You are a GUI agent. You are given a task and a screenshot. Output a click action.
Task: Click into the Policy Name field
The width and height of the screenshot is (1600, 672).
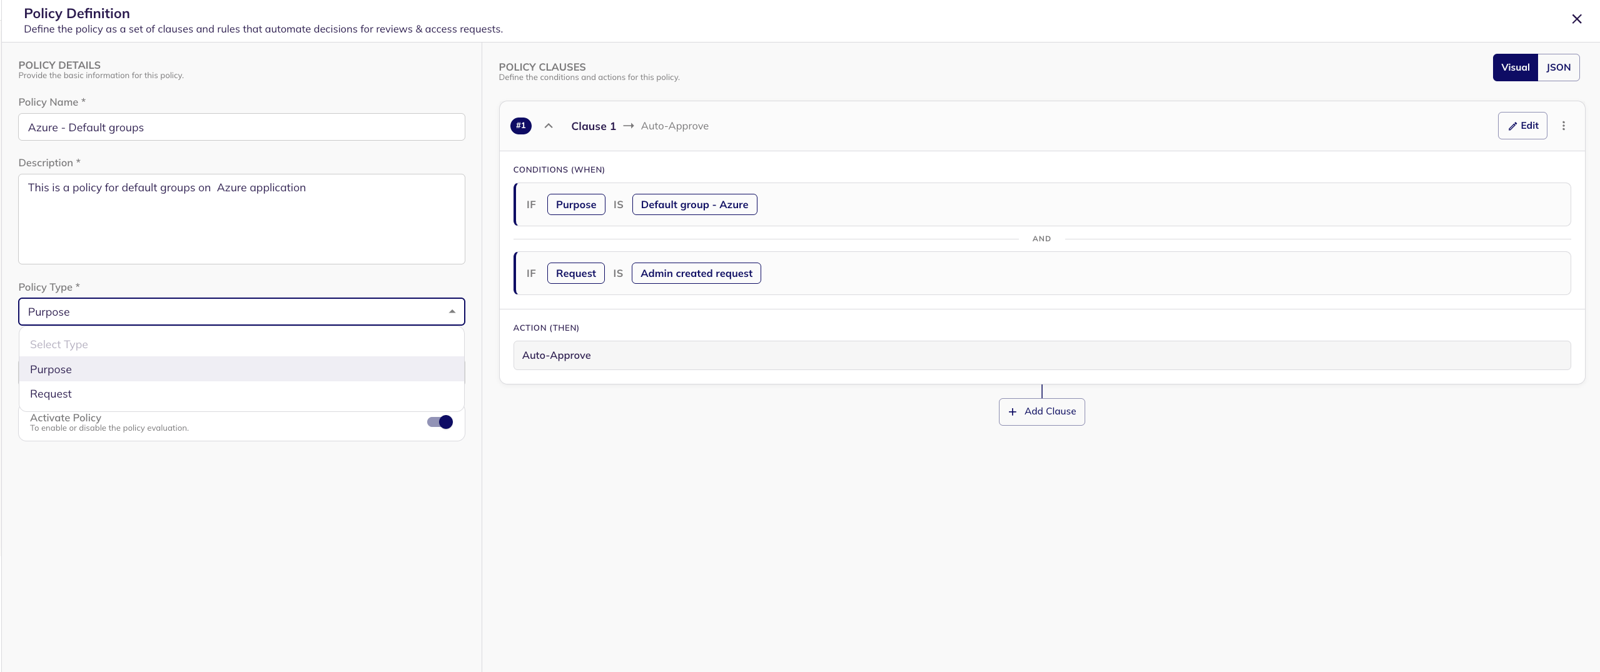[x=241, y=128]
